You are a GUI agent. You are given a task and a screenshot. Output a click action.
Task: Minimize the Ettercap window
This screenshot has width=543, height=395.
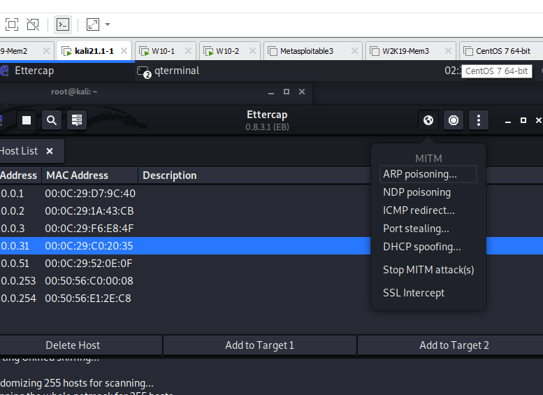(508, 120)
